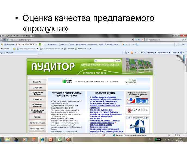Open the Безопасность dropdown menu
This screenshot has height=147, width=196.
coord(164,53)
